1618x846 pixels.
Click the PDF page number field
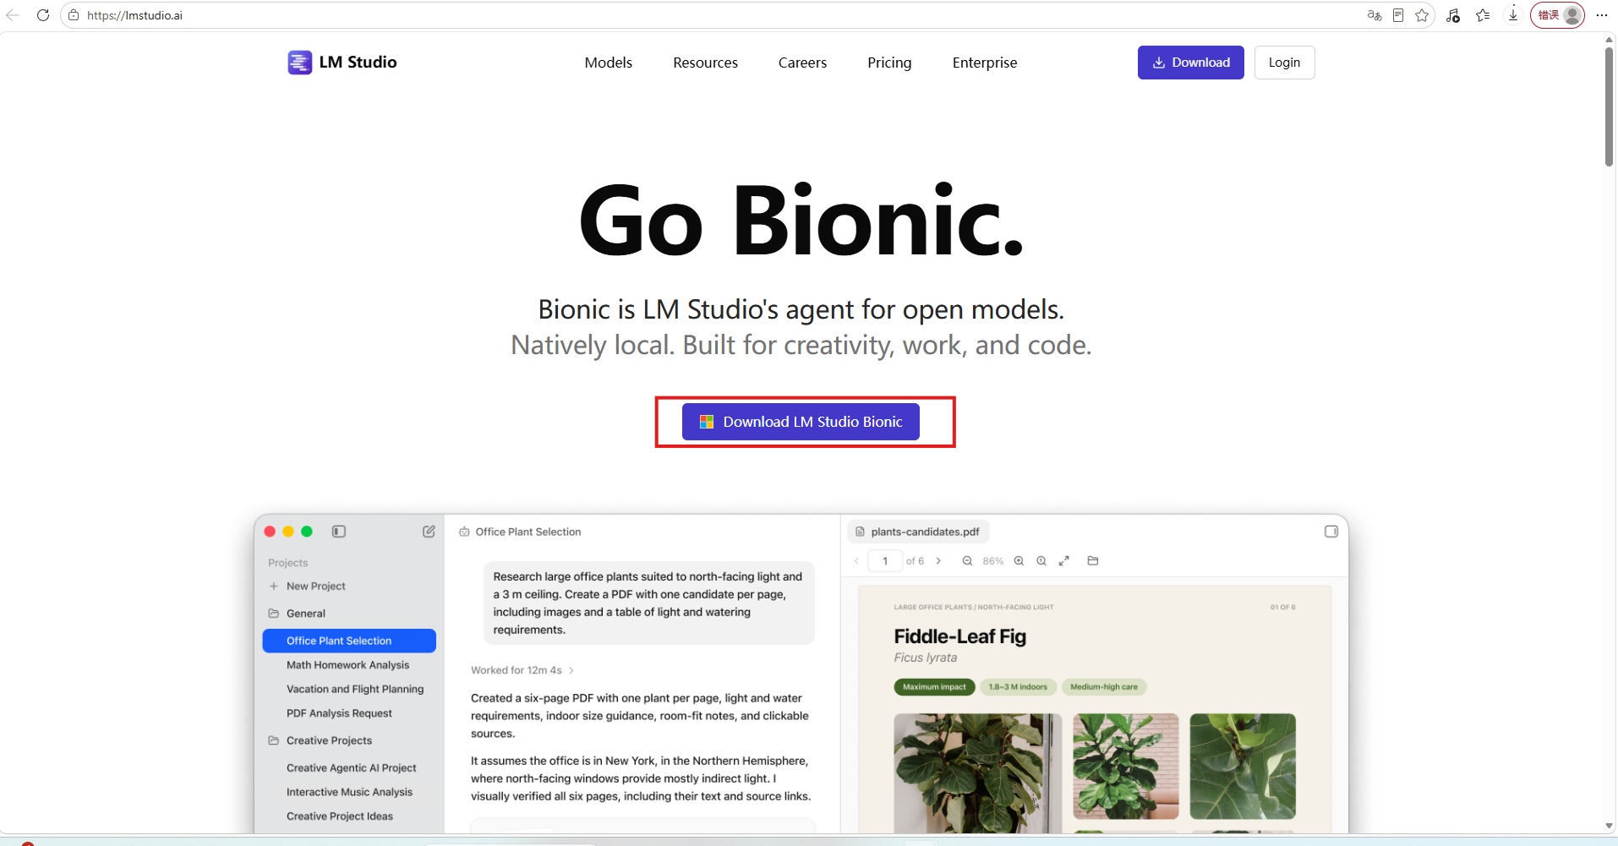coord(885,561)
